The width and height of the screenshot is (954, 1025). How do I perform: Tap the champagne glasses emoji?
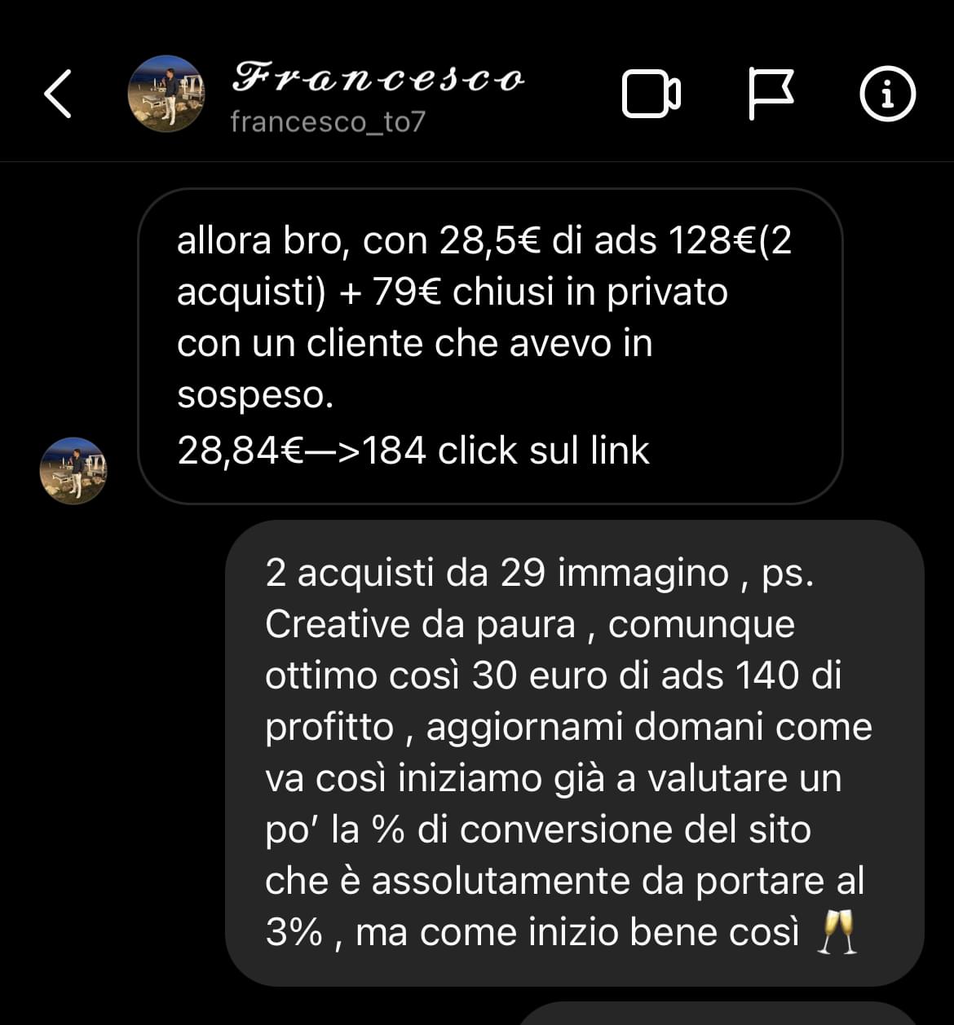point(837,933)
